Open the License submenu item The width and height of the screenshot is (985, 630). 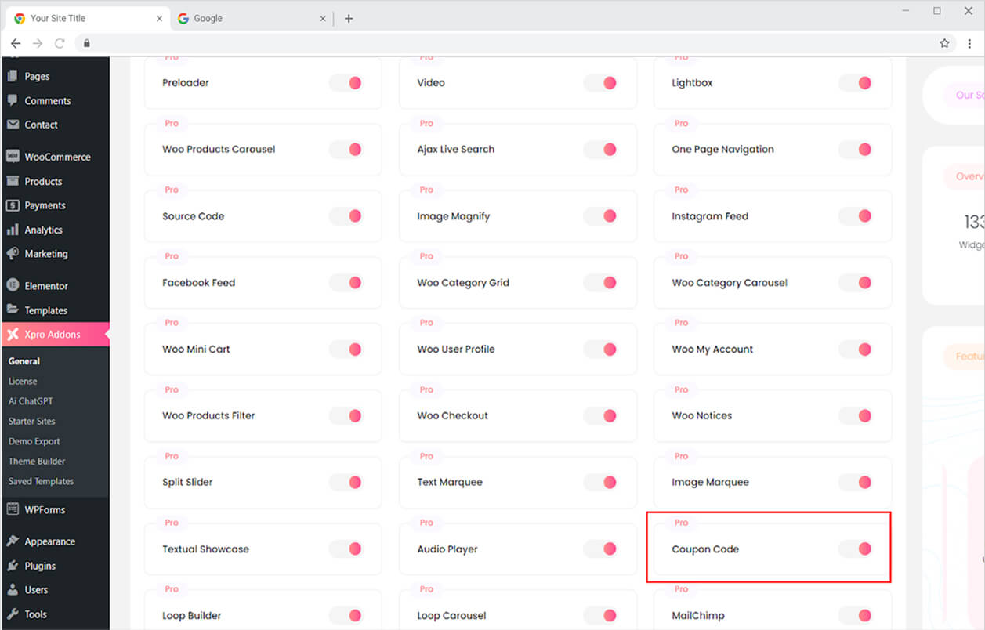point(23,381)
